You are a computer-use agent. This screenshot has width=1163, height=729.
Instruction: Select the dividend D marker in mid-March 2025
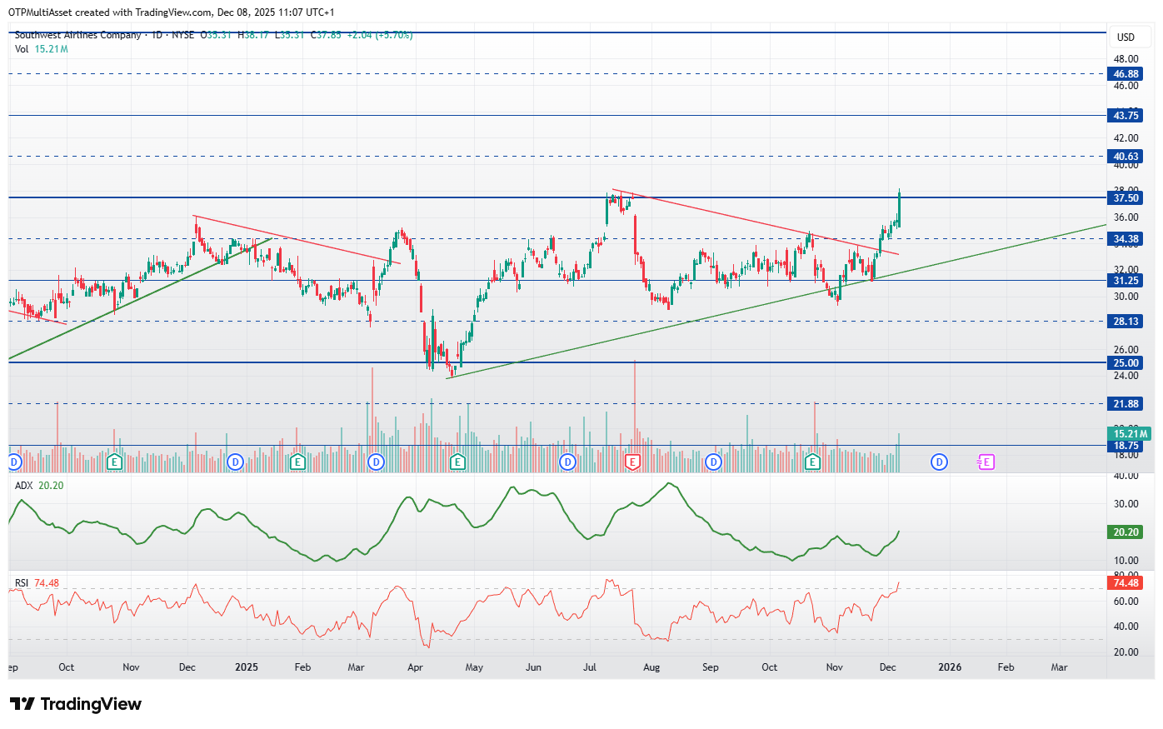point(377,462)
